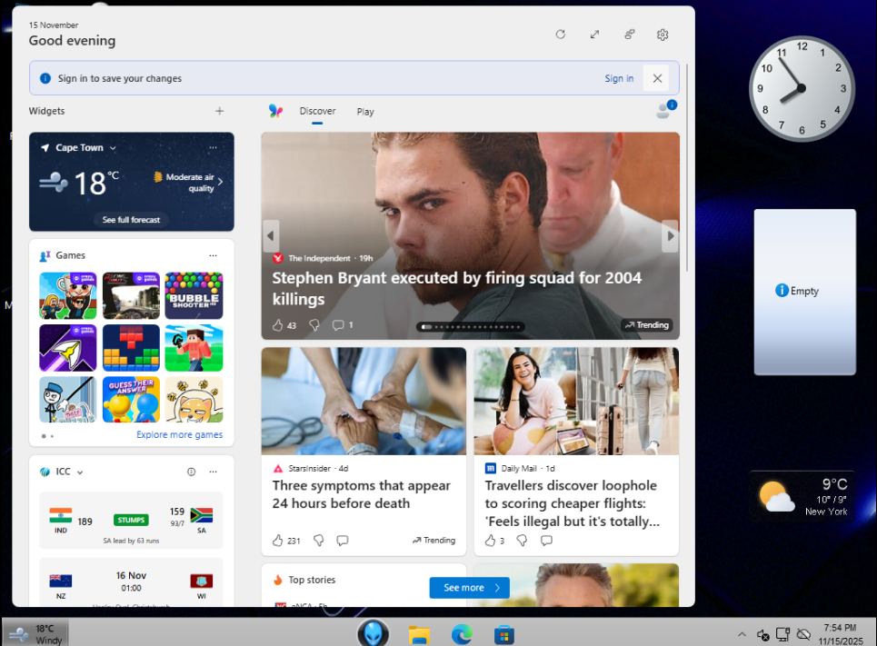The image size is (877, 646).
Task: Go to next headline slide
Action: [x=670, y=236]
